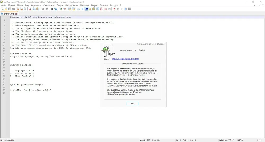Click the Close document toolbar icon
The image size is (265, 142).
coord(17,9)
